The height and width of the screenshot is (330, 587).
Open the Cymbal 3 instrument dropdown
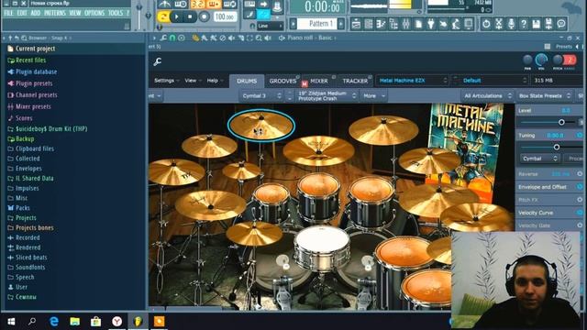point(261,96)
